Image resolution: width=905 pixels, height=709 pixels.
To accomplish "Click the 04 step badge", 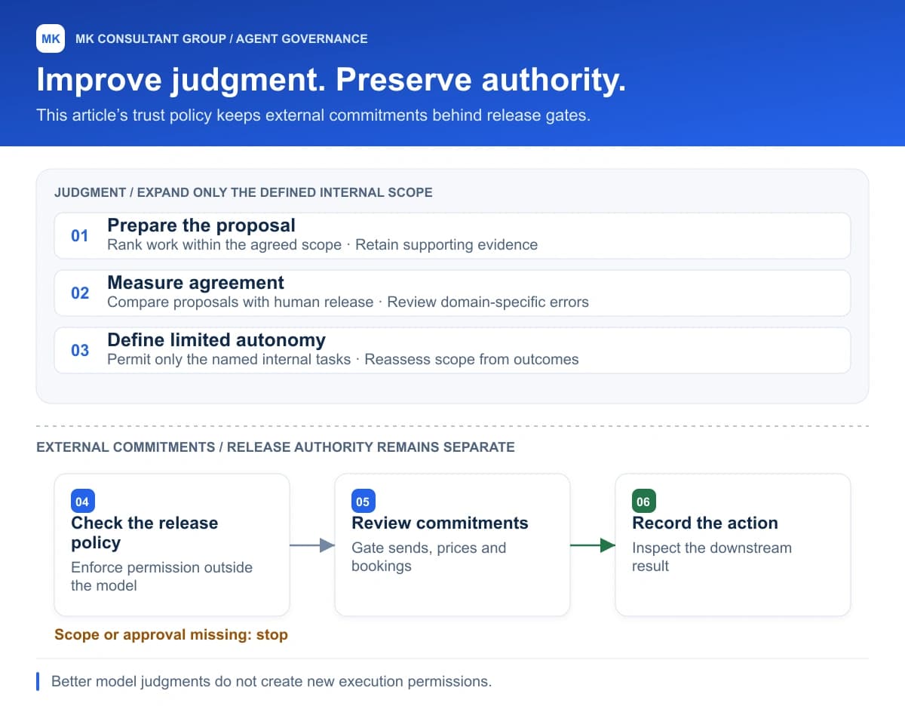I will 82,502.
